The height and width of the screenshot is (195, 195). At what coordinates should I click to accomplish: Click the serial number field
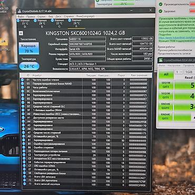(x=87, y=44)
